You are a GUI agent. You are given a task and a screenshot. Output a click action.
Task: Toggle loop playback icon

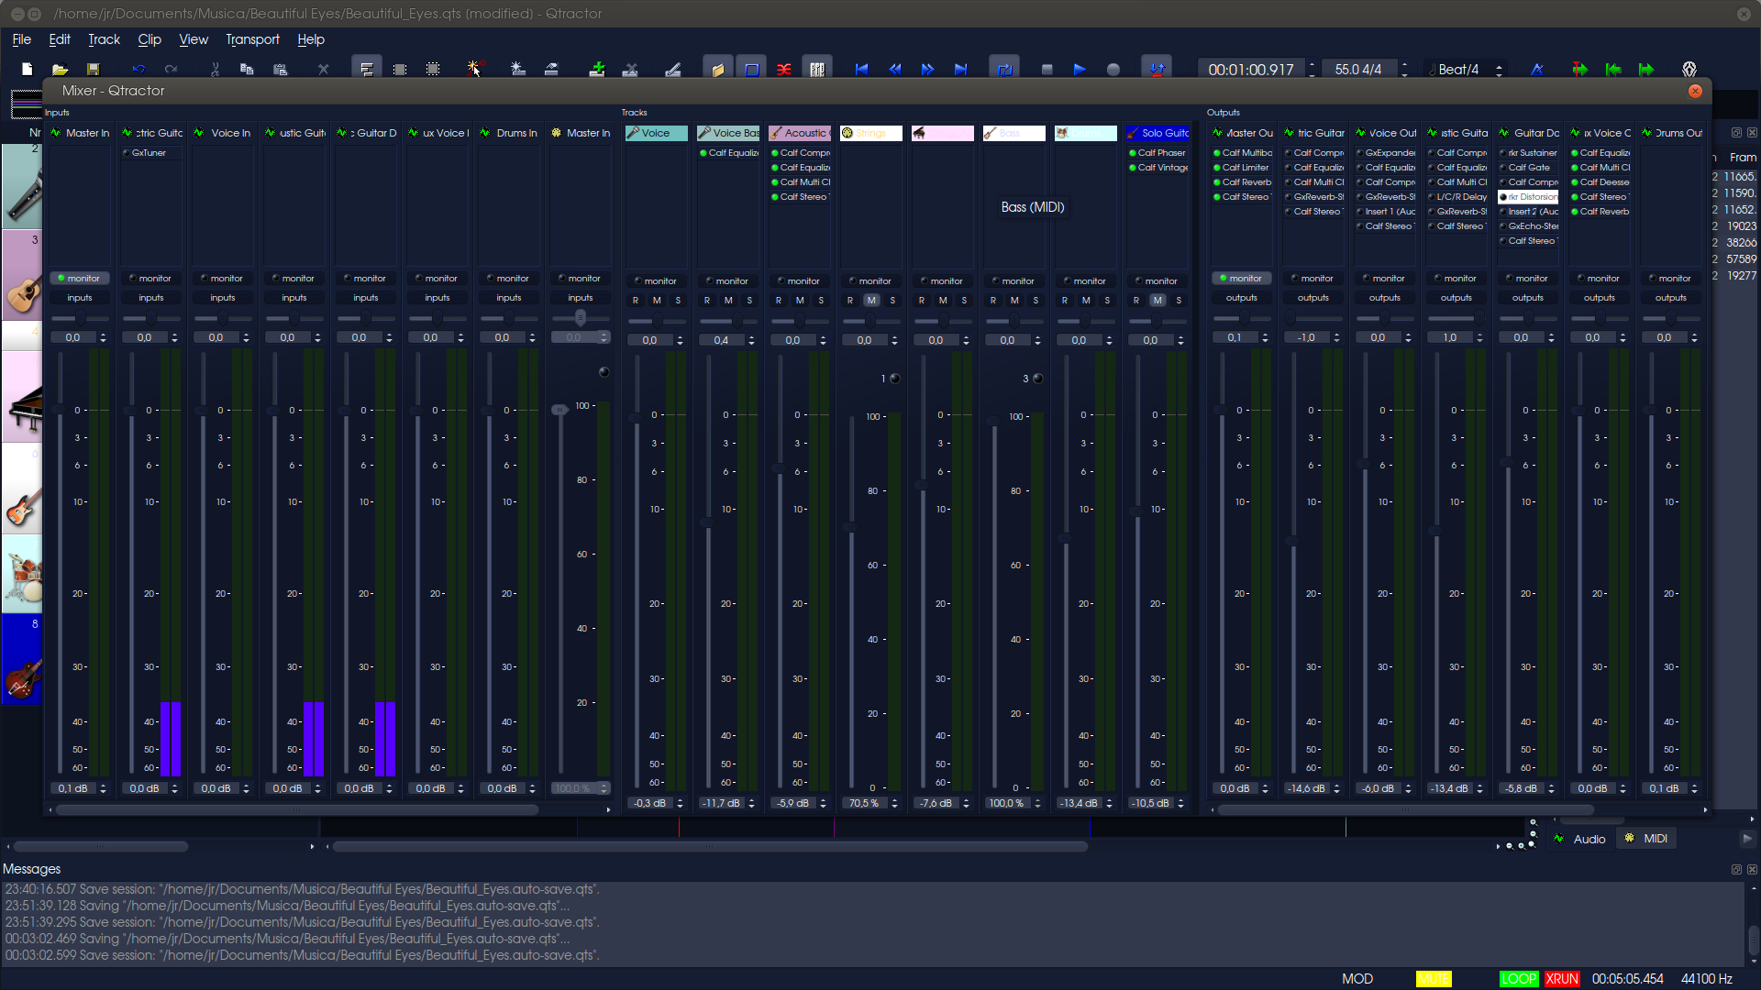(1004, 69)
